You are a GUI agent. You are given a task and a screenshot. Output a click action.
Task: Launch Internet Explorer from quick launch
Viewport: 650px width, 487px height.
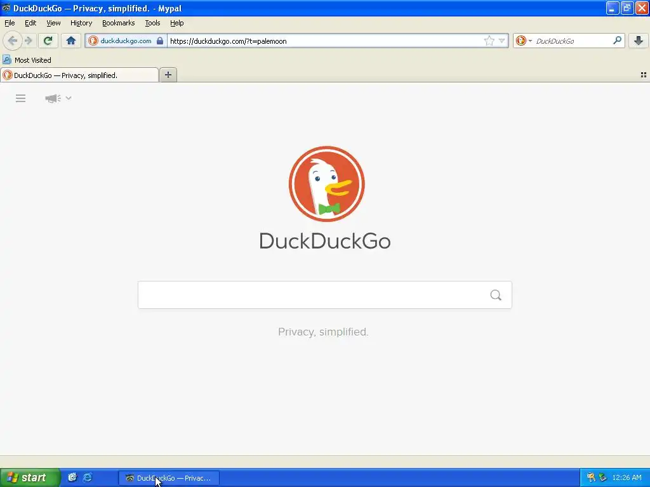88,477
